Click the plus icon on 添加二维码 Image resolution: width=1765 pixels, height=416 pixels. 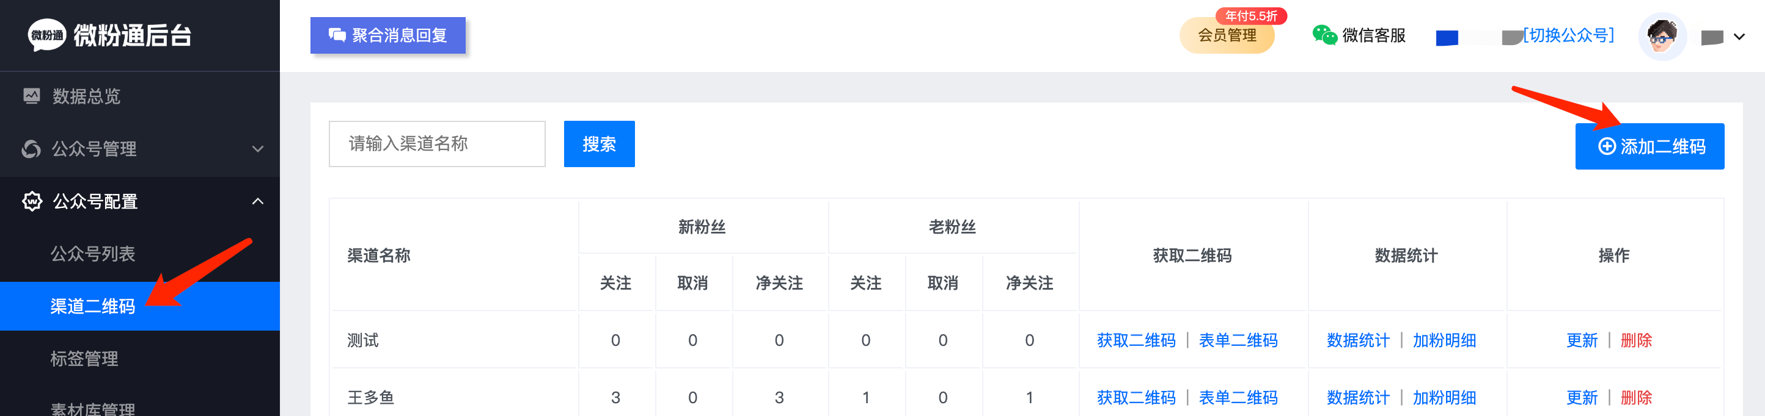[1607, 146]
